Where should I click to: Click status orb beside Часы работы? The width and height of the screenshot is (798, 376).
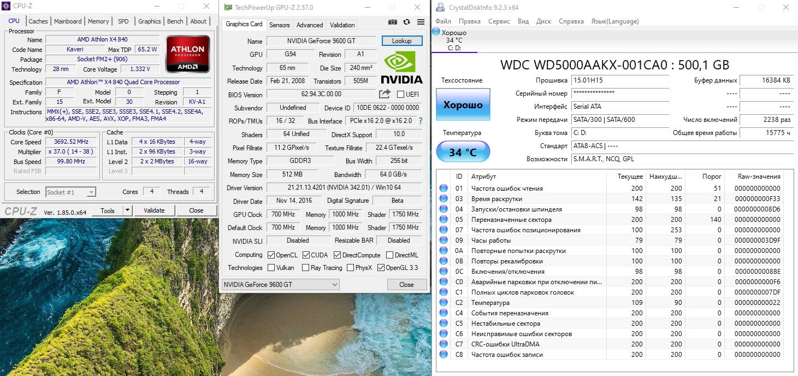click(444, 240)
